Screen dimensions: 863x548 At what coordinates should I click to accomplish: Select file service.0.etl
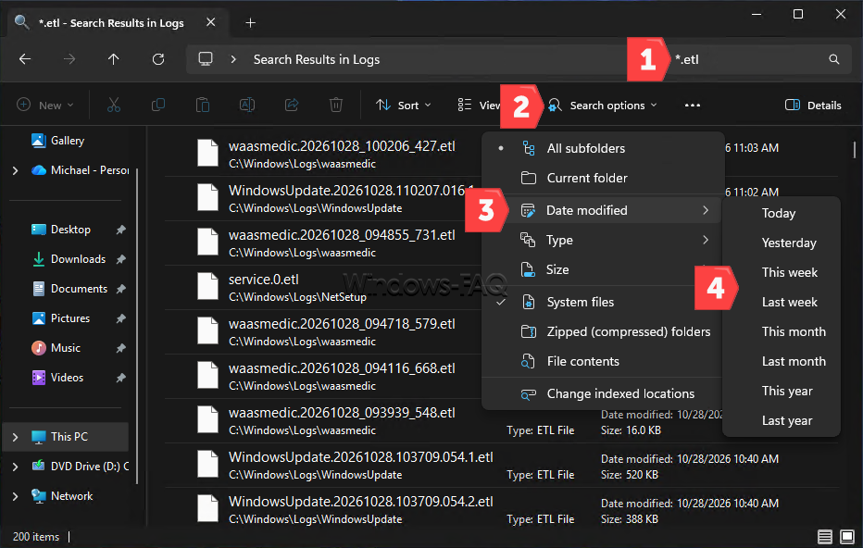point(264,280)
